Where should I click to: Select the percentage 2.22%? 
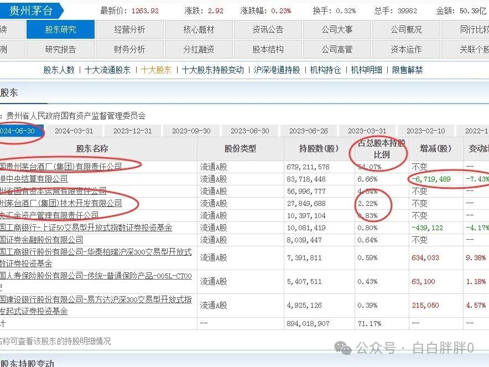(x=367, y=204)
